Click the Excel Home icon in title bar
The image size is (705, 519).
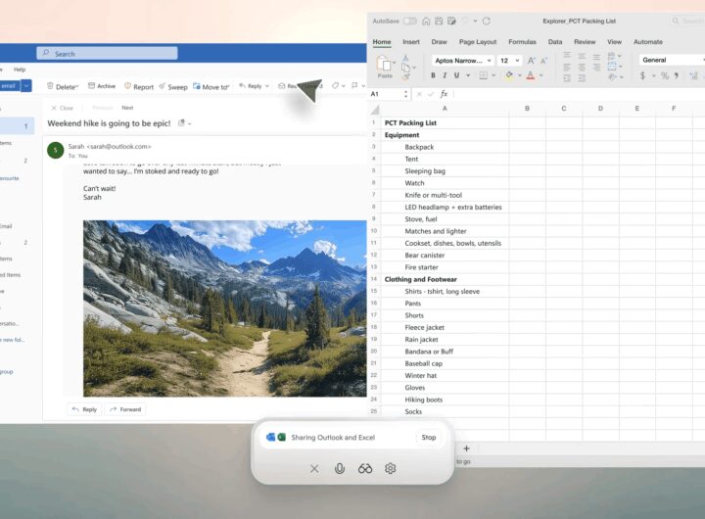click(x=427, y=21)
